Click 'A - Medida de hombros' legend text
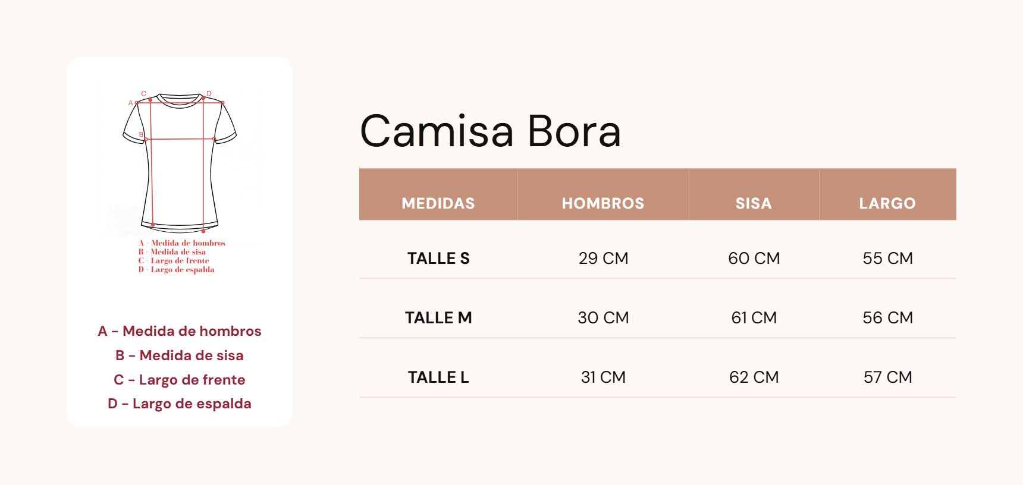This screenshot has width=1023, height=485. (x=180, y=331)
